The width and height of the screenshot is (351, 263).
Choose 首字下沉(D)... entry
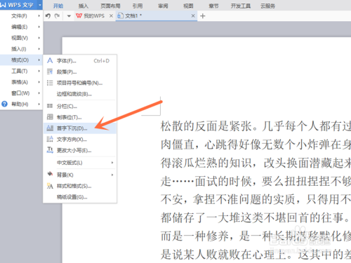(x=80, y=128)
